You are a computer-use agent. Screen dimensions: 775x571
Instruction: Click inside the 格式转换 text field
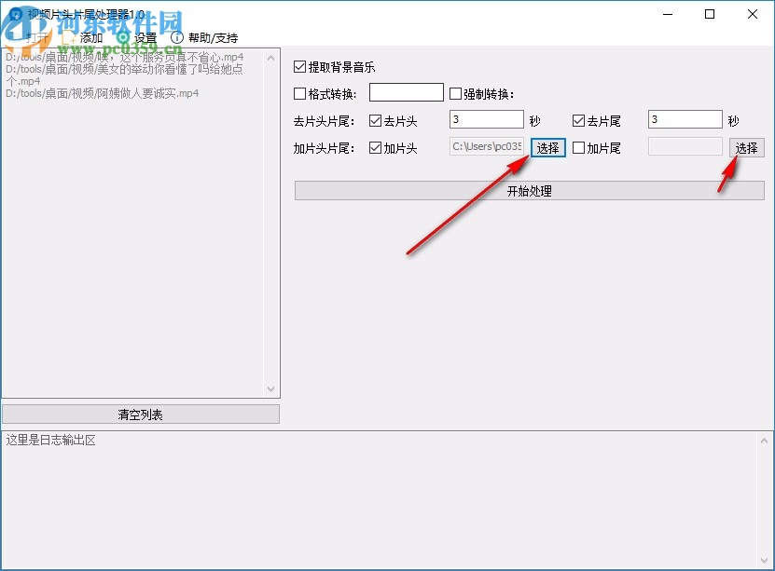point(406,91)
